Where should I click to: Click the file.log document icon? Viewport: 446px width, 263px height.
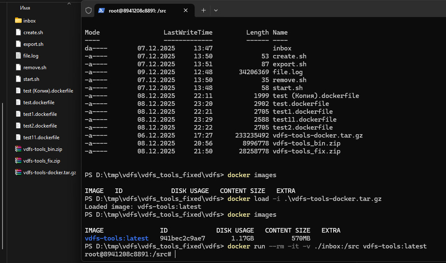(18, 55)
